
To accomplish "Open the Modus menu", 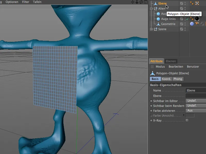I will pyautogui.click(x=160, y=67).
